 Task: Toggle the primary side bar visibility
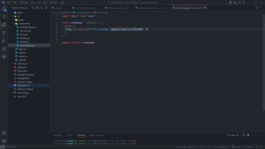pyautogui.click(x=231, y=2)
